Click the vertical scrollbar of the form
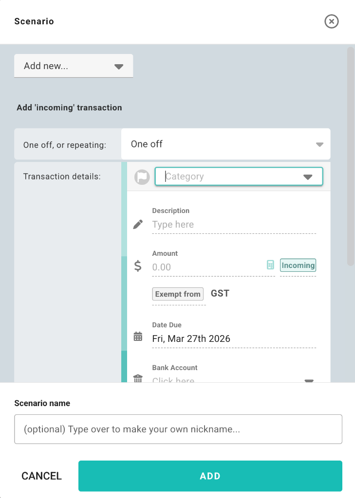355x498 pixels. coord(350,156)
